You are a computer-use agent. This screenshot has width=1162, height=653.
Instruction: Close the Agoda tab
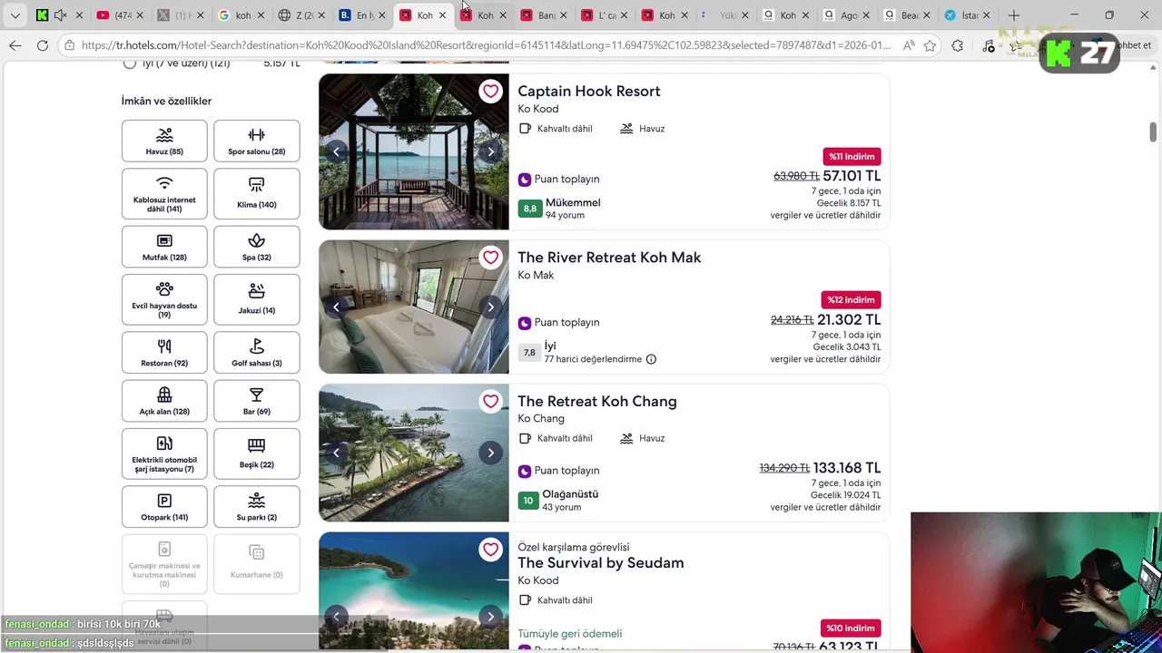coord(865,15)
